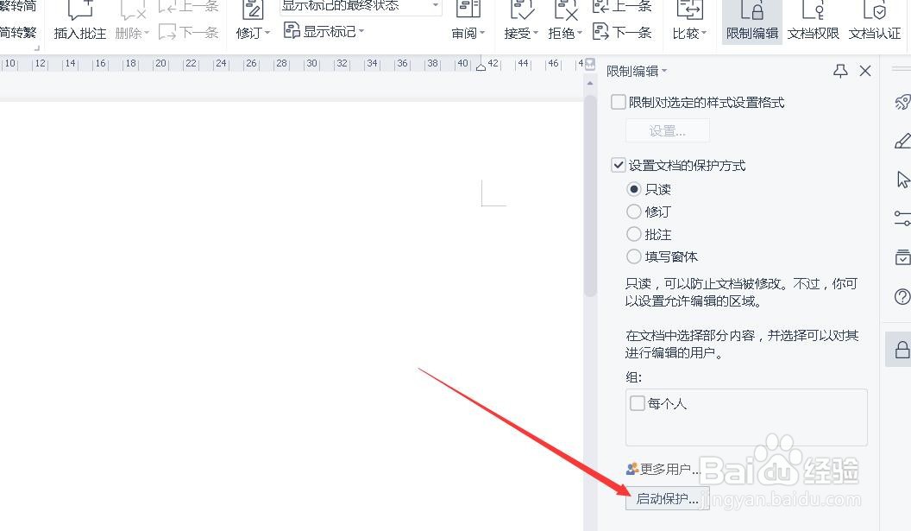Screen dimensions: 911x531
Task: Click the 组: label
Action: pyautogui.click(x=633, y=376)
